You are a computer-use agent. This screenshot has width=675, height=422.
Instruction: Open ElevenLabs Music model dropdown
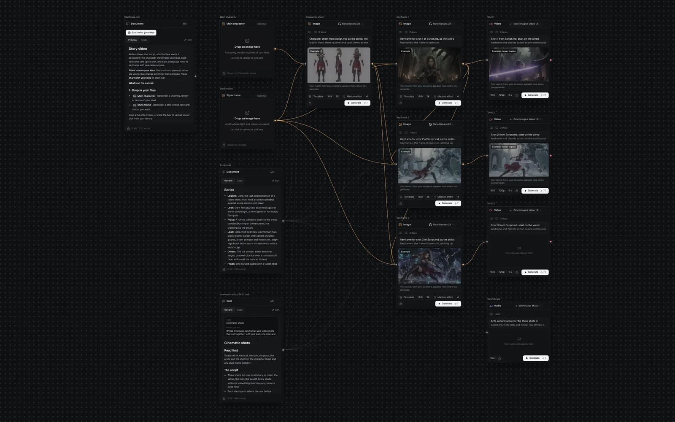528,306
